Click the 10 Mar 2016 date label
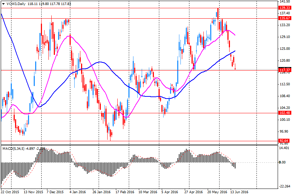The width and height of the screenshot is (292, 195). [x=148, y=192]
